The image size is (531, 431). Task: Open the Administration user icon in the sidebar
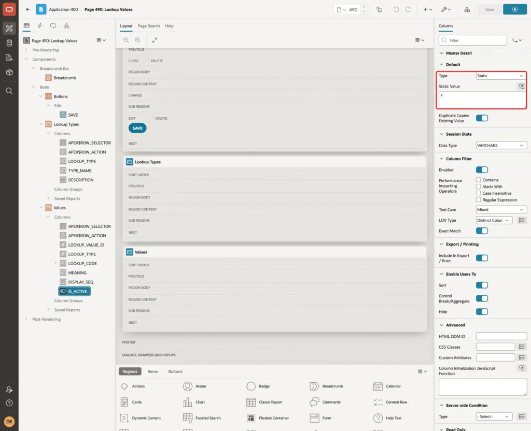(x=9, y=390)
